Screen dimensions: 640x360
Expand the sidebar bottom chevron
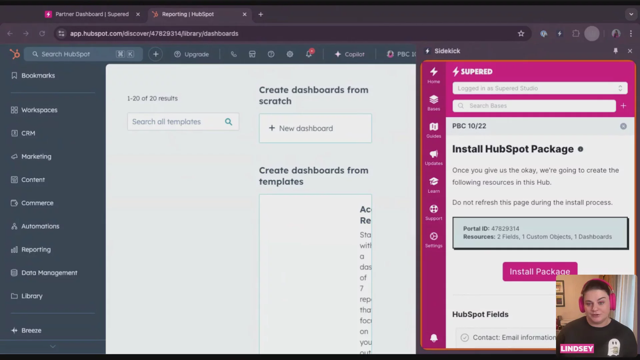(53, 347)
